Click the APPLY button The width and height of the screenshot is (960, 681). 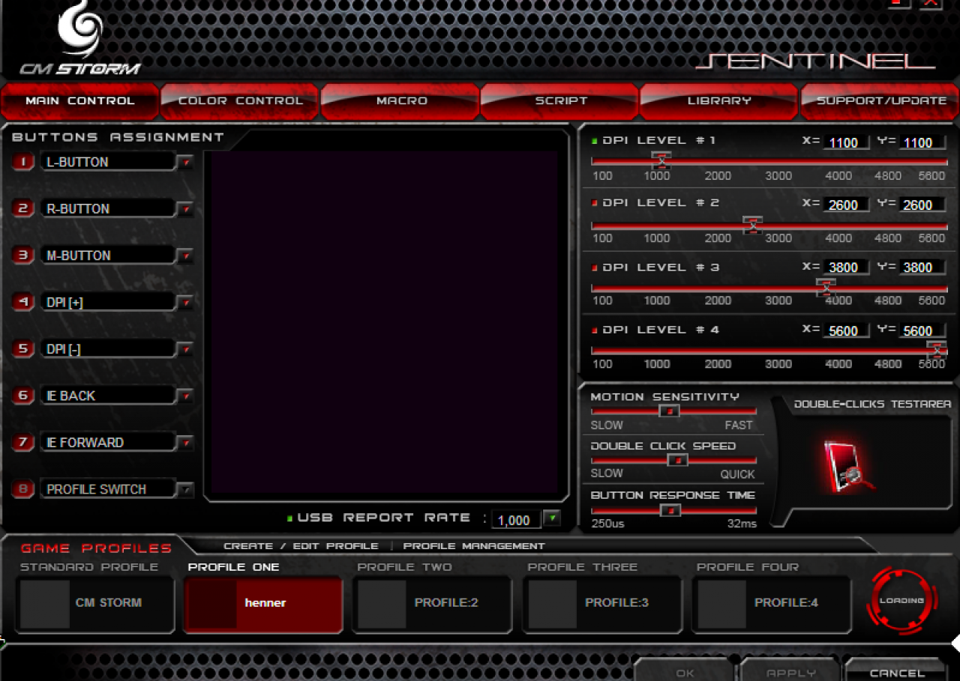pos(790,671)
